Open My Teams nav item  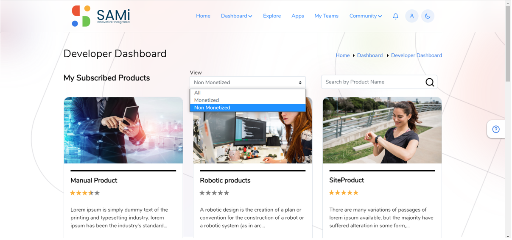tap(326, 16)
